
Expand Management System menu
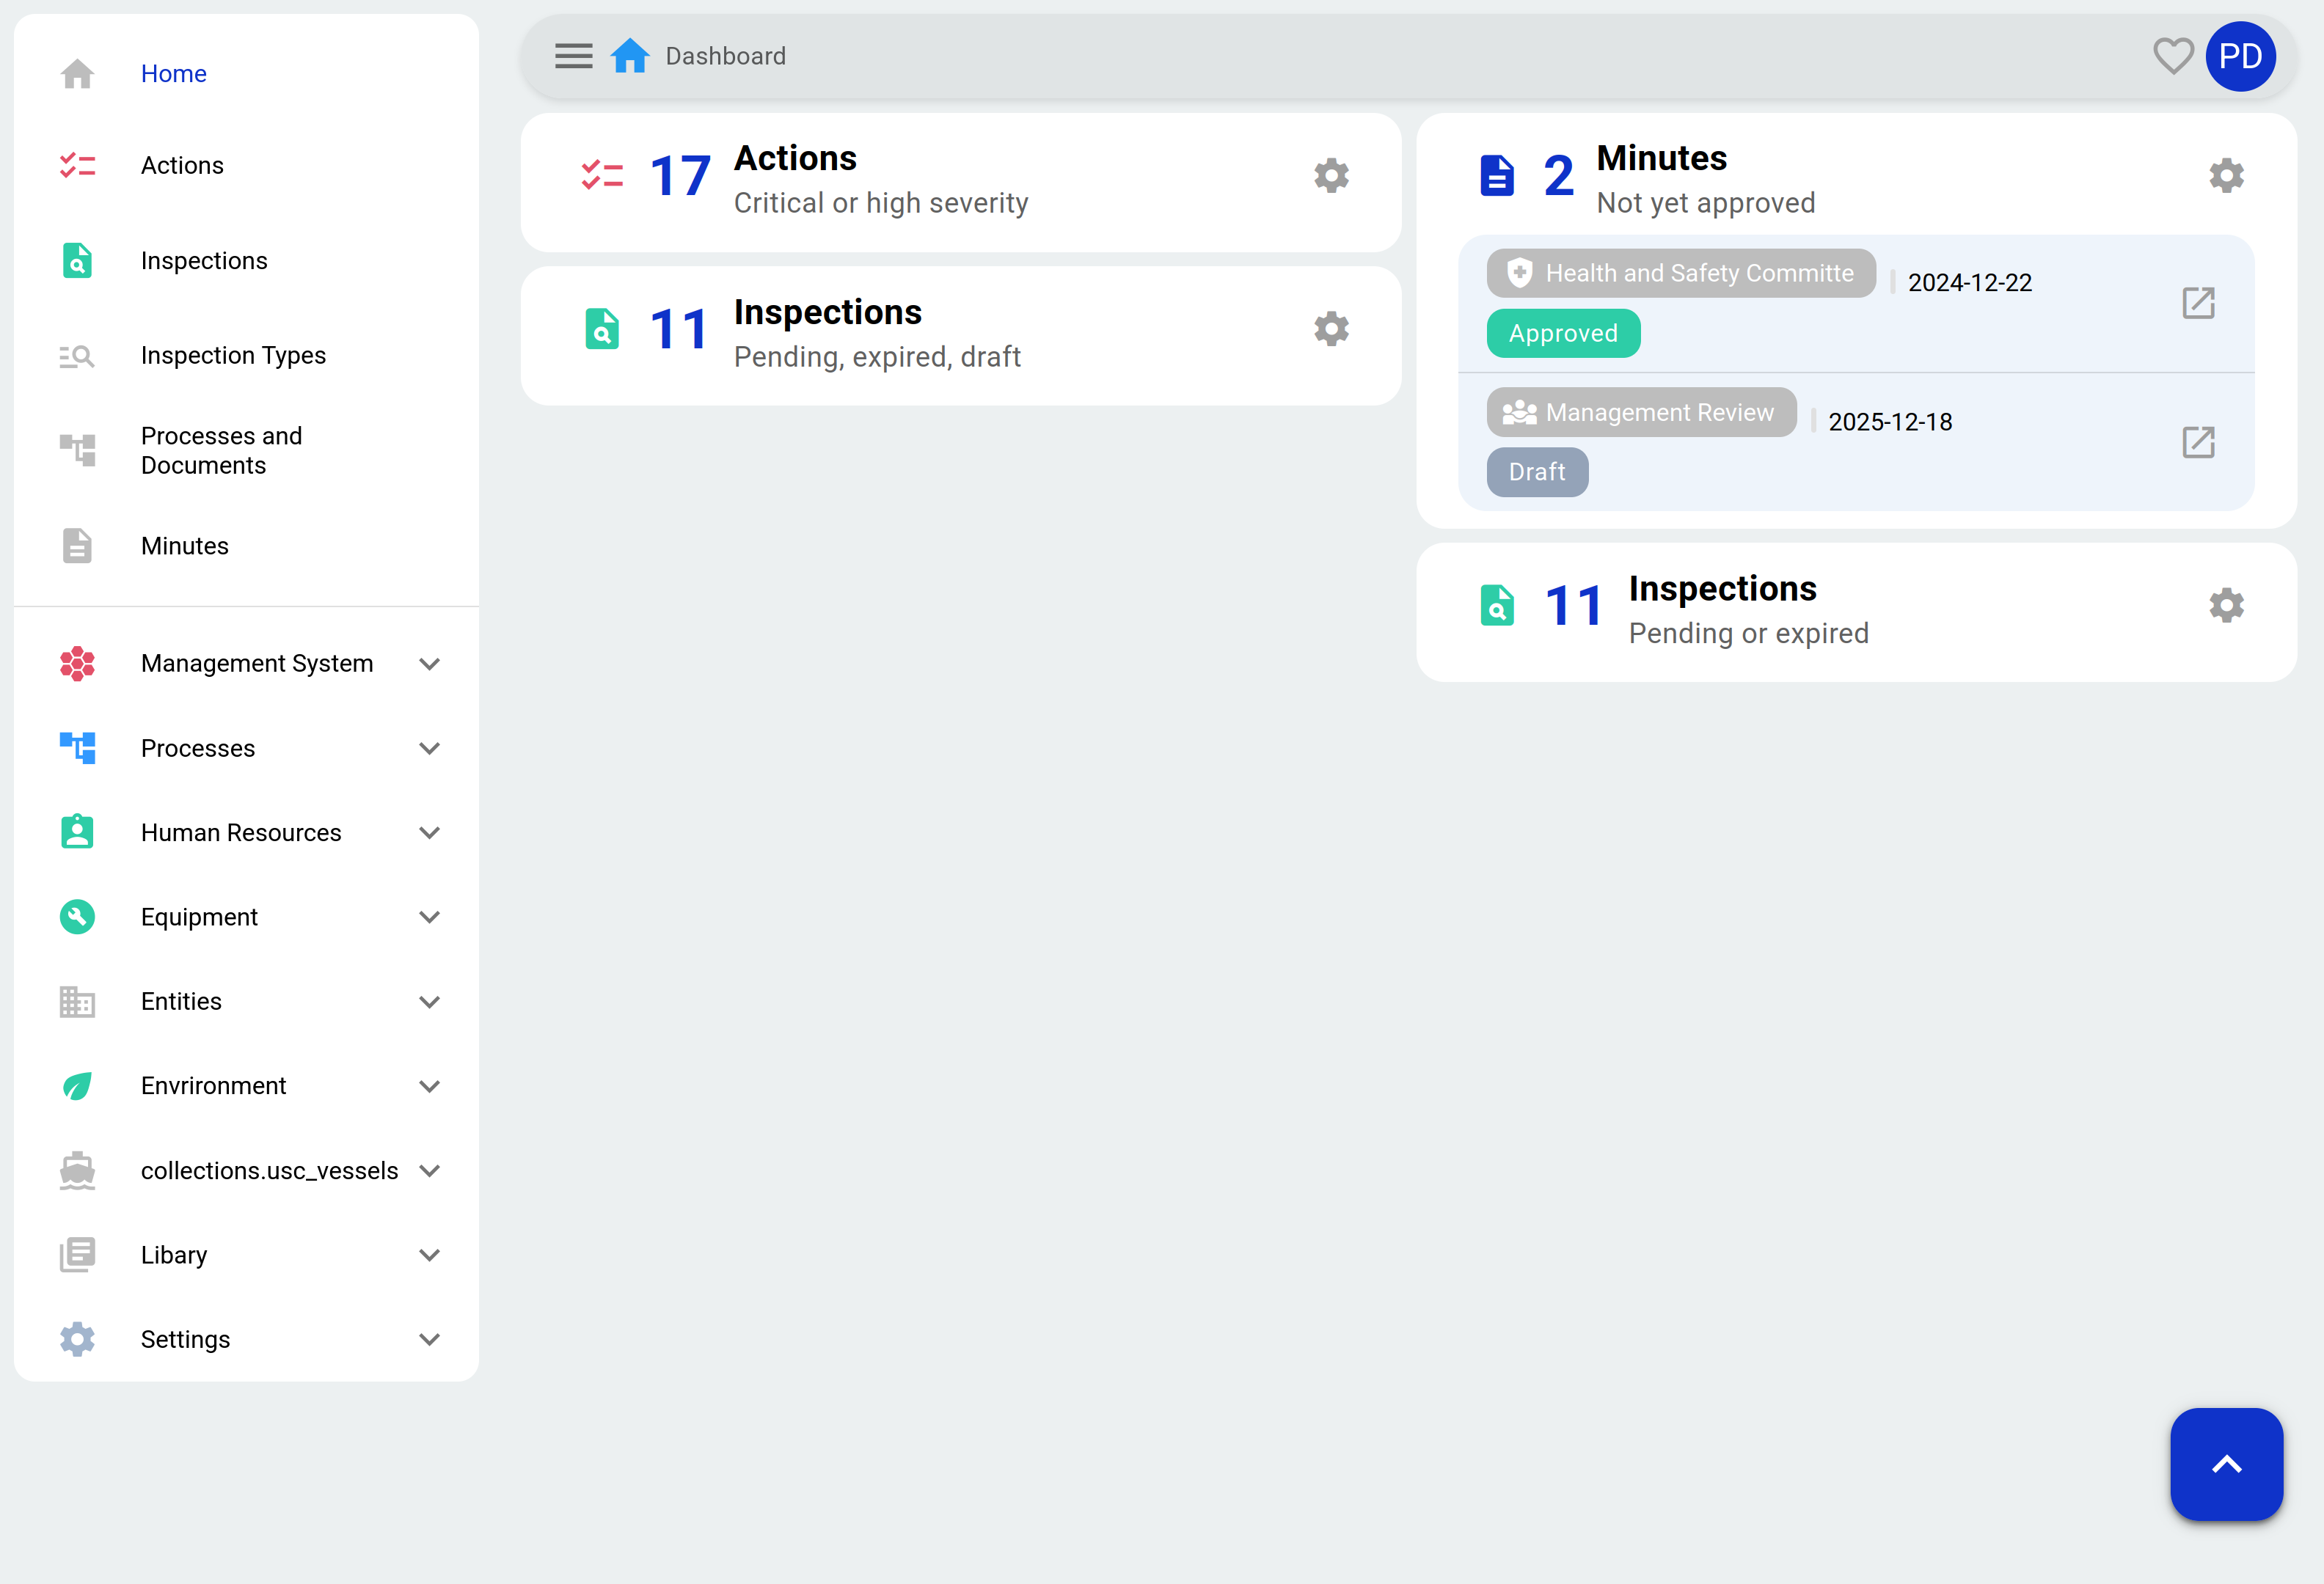pos(429,664)
